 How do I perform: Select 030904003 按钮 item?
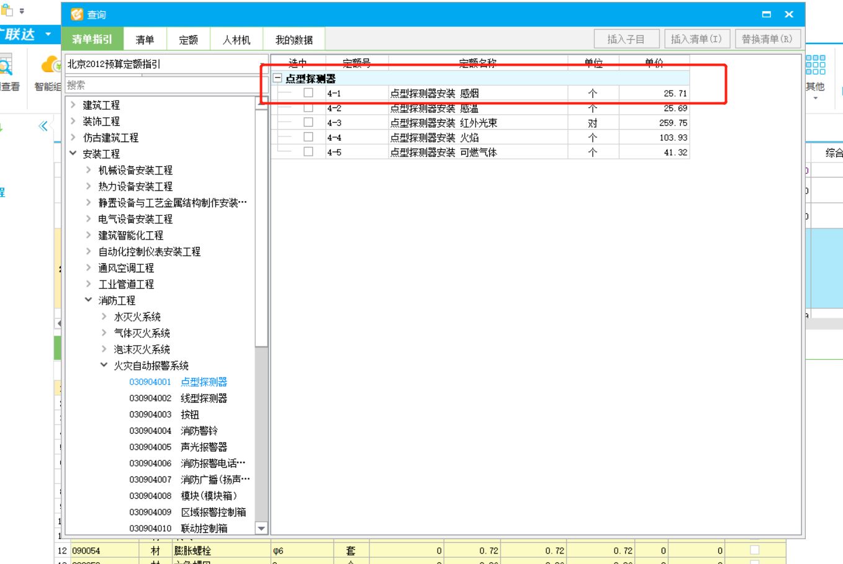(164, 414)
